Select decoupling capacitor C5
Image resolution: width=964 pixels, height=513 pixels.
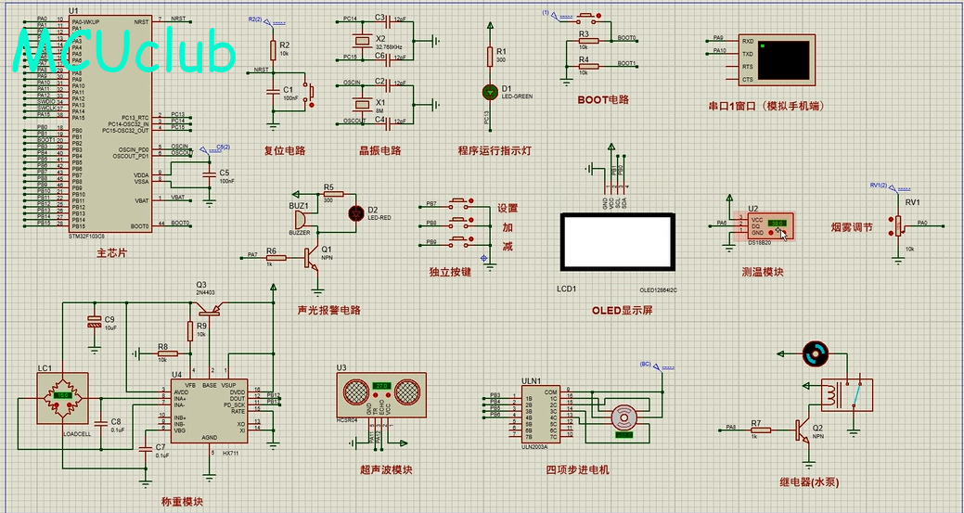point(209,177)
